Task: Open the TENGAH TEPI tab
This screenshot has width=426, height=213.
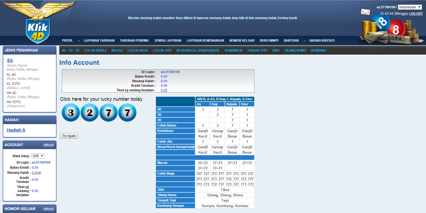Action: 257,51
